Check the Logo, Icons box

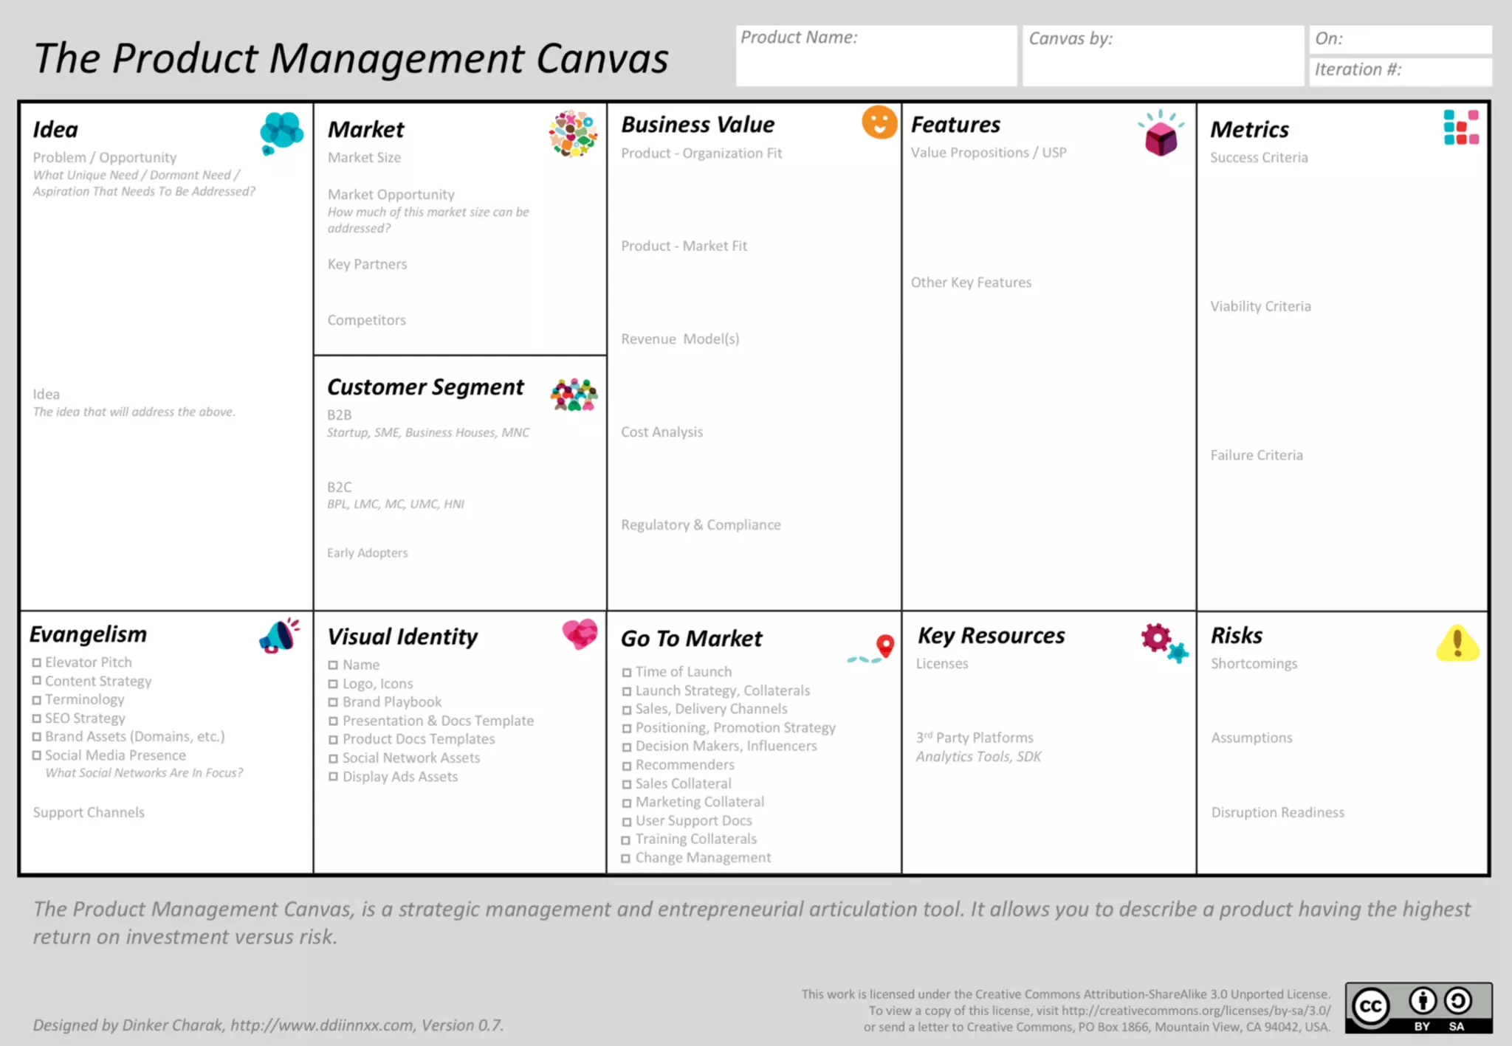pos(333,685)
